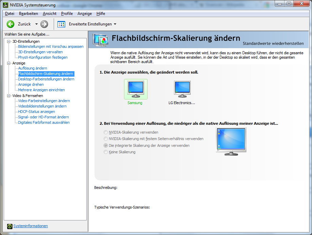
Task: Open the Datei menu
Action: [10, 14]
